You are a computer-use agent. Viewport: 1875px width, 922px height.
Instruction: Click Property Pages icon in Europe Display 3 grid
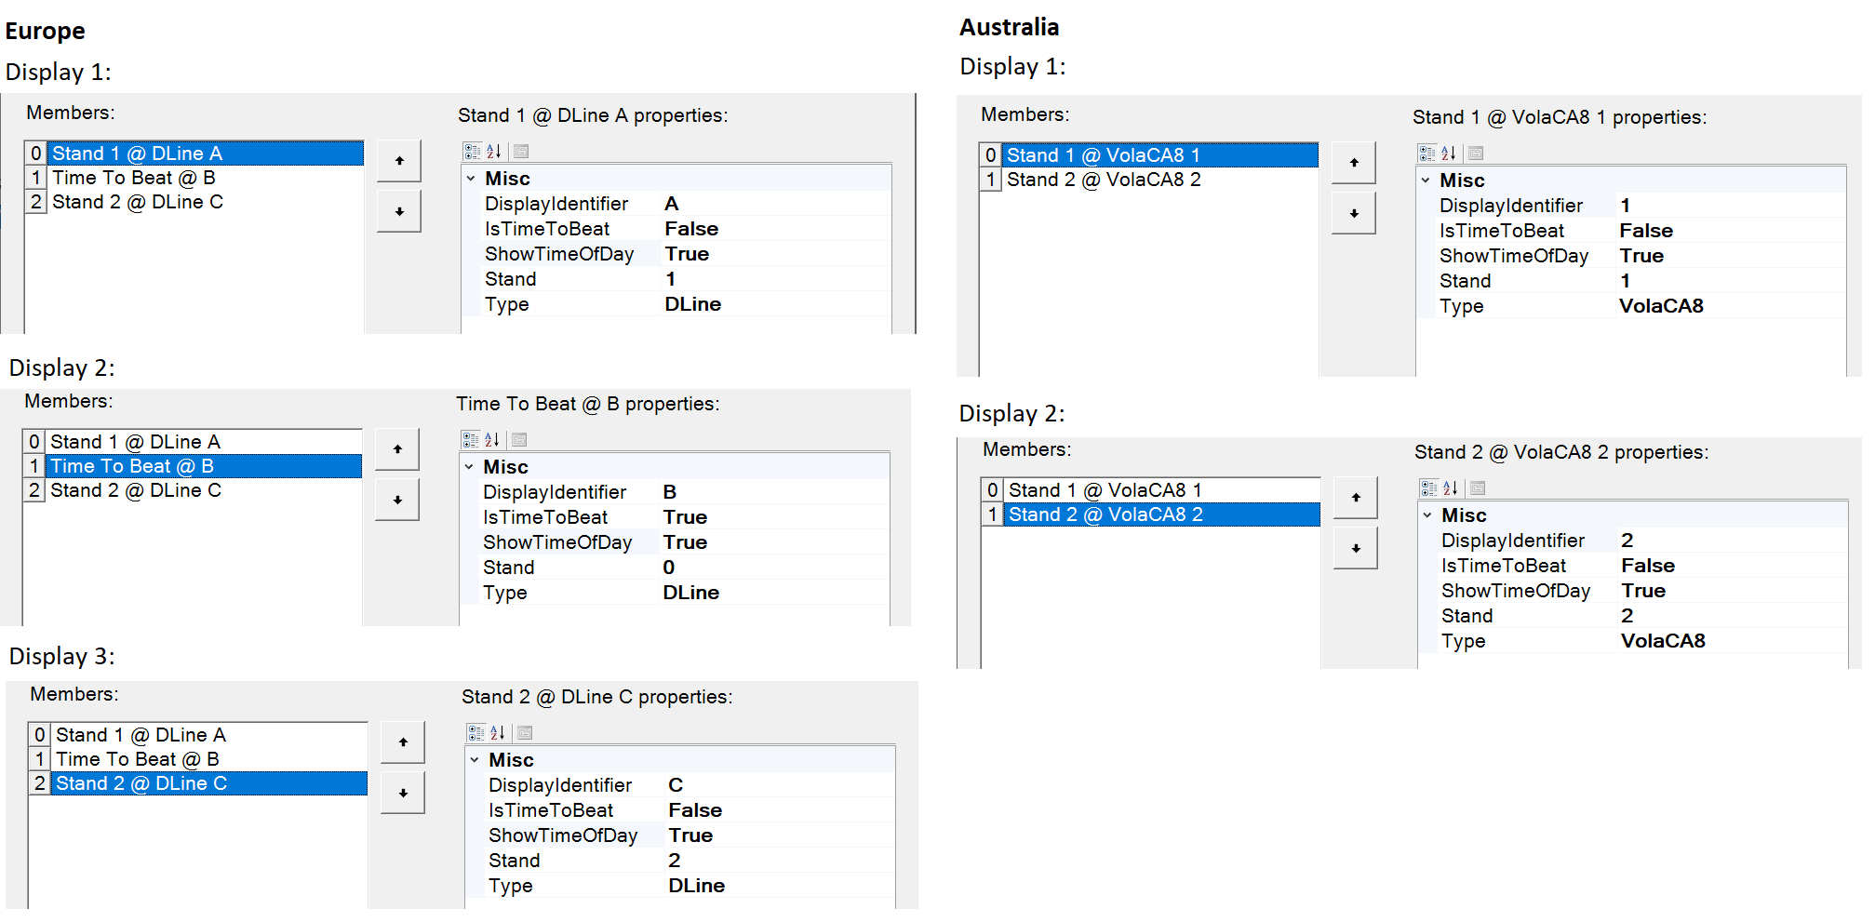(525, 733)
